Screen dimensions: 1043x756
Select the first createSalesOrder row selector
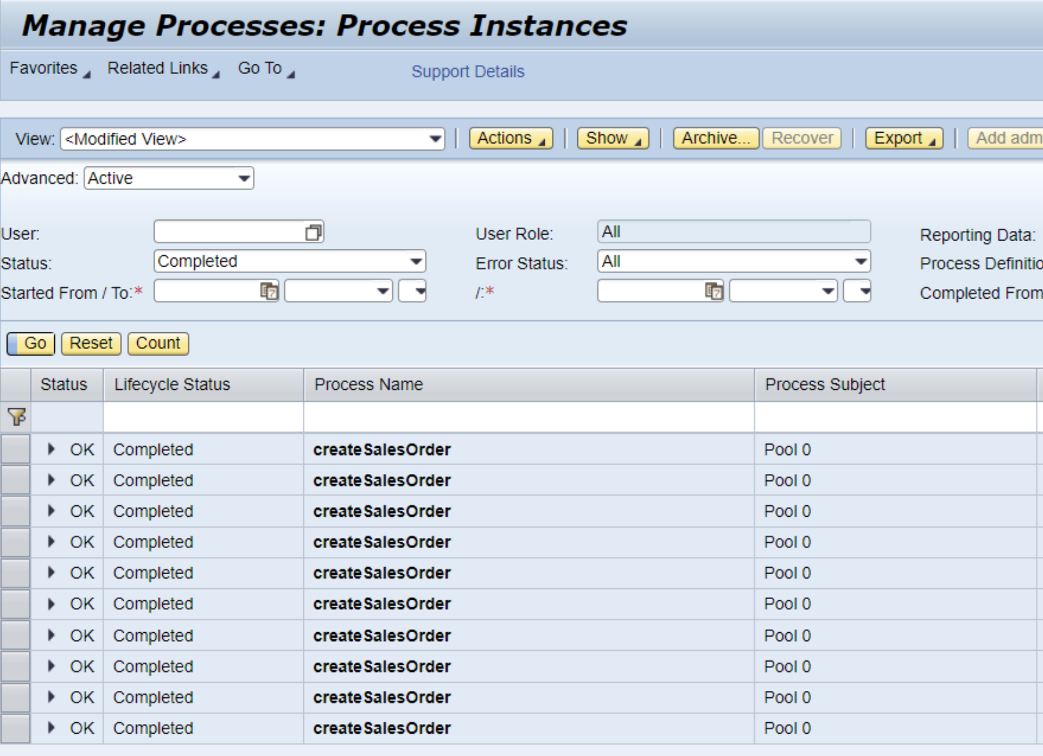[15, 449]
